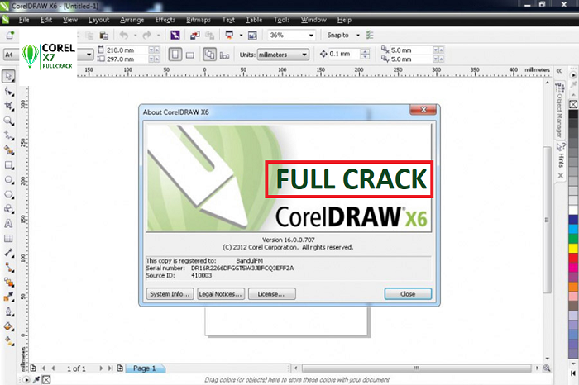Click the page width 210.0 mm field
Screen dimensions: 579x385
click(x=127, y=50)
